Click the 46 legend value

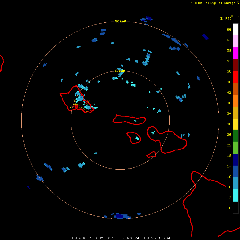click(229, 82)
